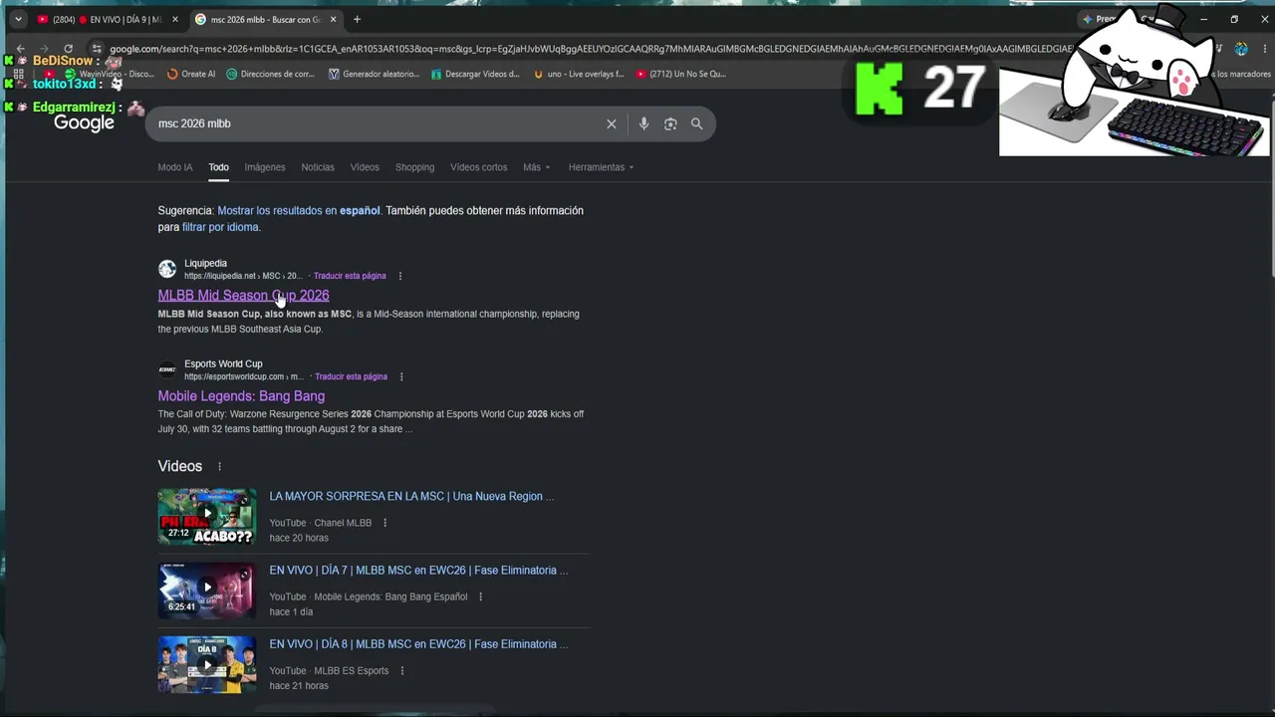The height and width of the screenshot is (717, 1275).
Task: Open EN VIVO DÍA 7 MLBB MSC link
Action: (418, 571)
